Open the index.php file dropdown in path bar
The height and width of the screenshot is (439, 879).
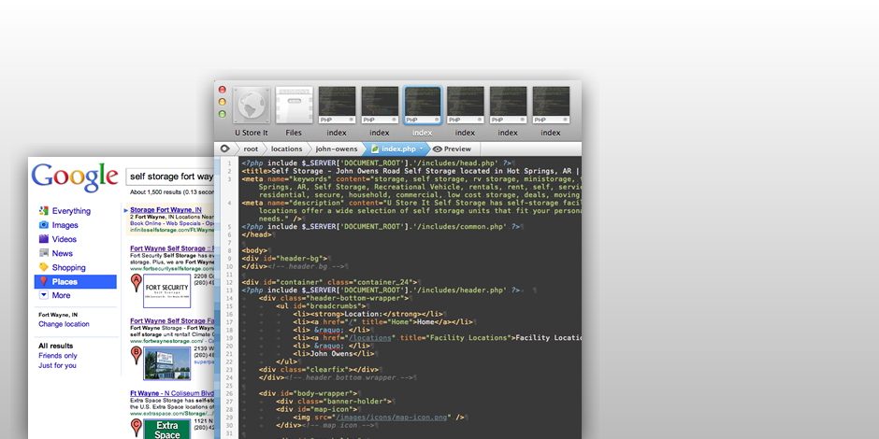[397, 149]
